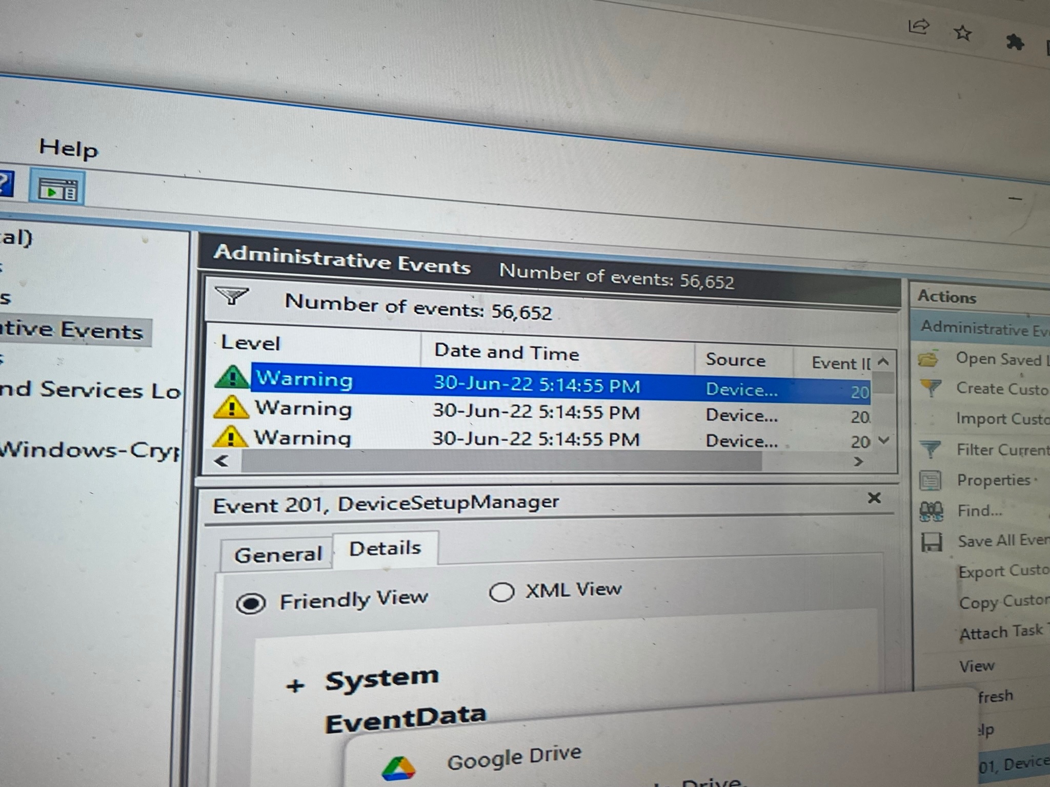Expand the System node with plus sign
This screenshot has width=1050, height=787.
pyautogui.click(x=295, y=686)
